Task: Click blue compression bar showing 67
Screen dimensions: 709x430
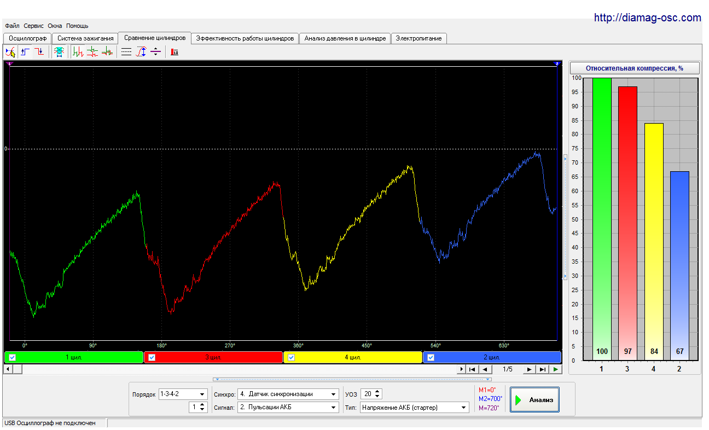Action: (x=679, y=265)
